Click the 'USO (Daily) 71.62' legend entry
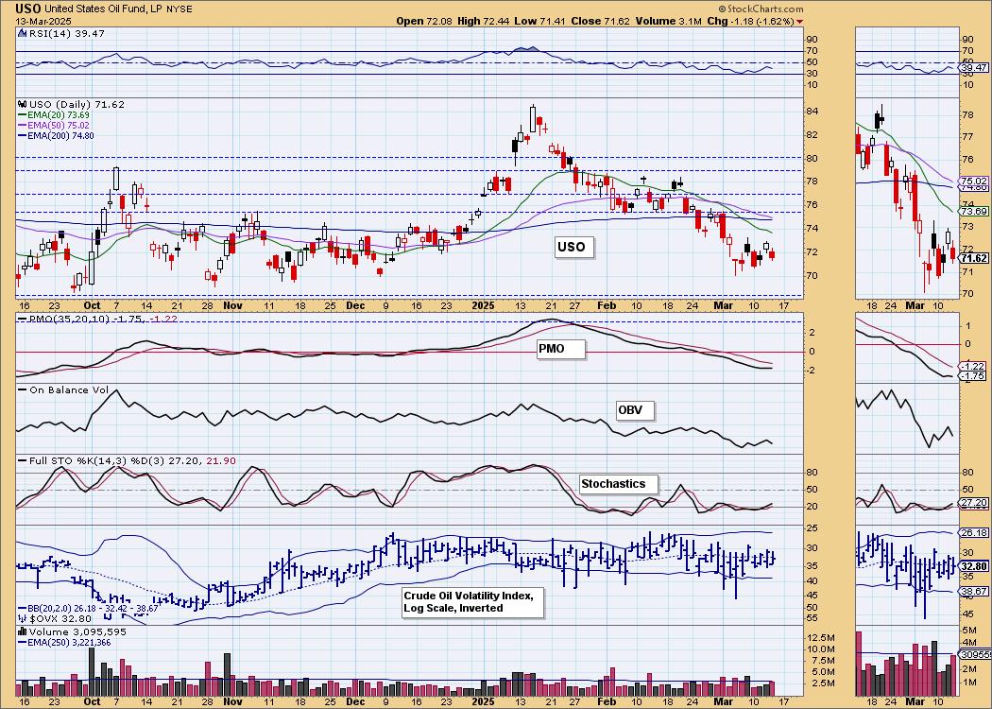Image resolution: width=992 pixels, height=709 pixels. tap(77, 104)
